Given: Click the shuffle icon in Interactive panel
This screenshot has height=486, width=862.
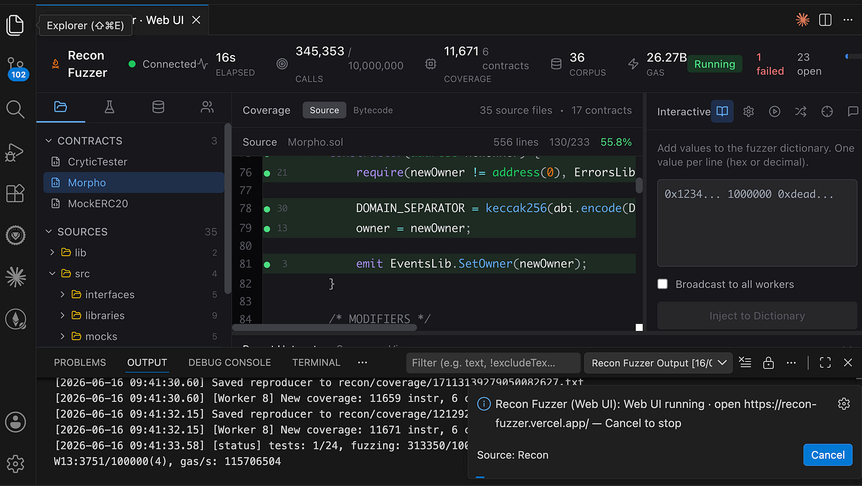Looking at the screenshot, I should pos(801,111).
